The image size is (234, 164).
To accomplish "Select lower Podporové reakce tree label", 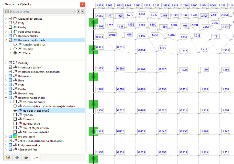I will pos(29,145).
